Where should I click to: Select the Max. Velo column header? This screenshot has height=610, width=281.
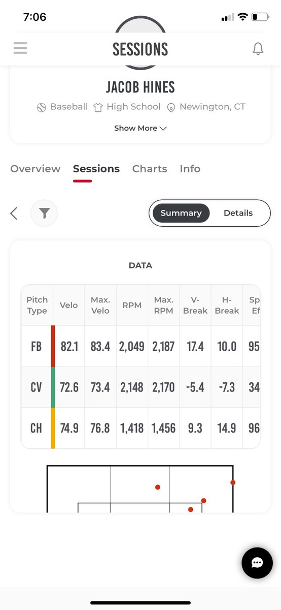coord(100,305)
